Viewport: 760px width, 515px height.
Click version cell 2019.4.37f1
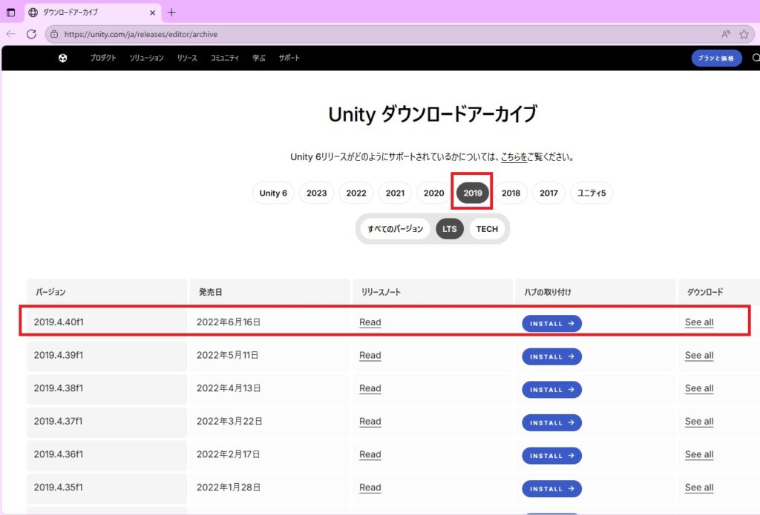107,422
